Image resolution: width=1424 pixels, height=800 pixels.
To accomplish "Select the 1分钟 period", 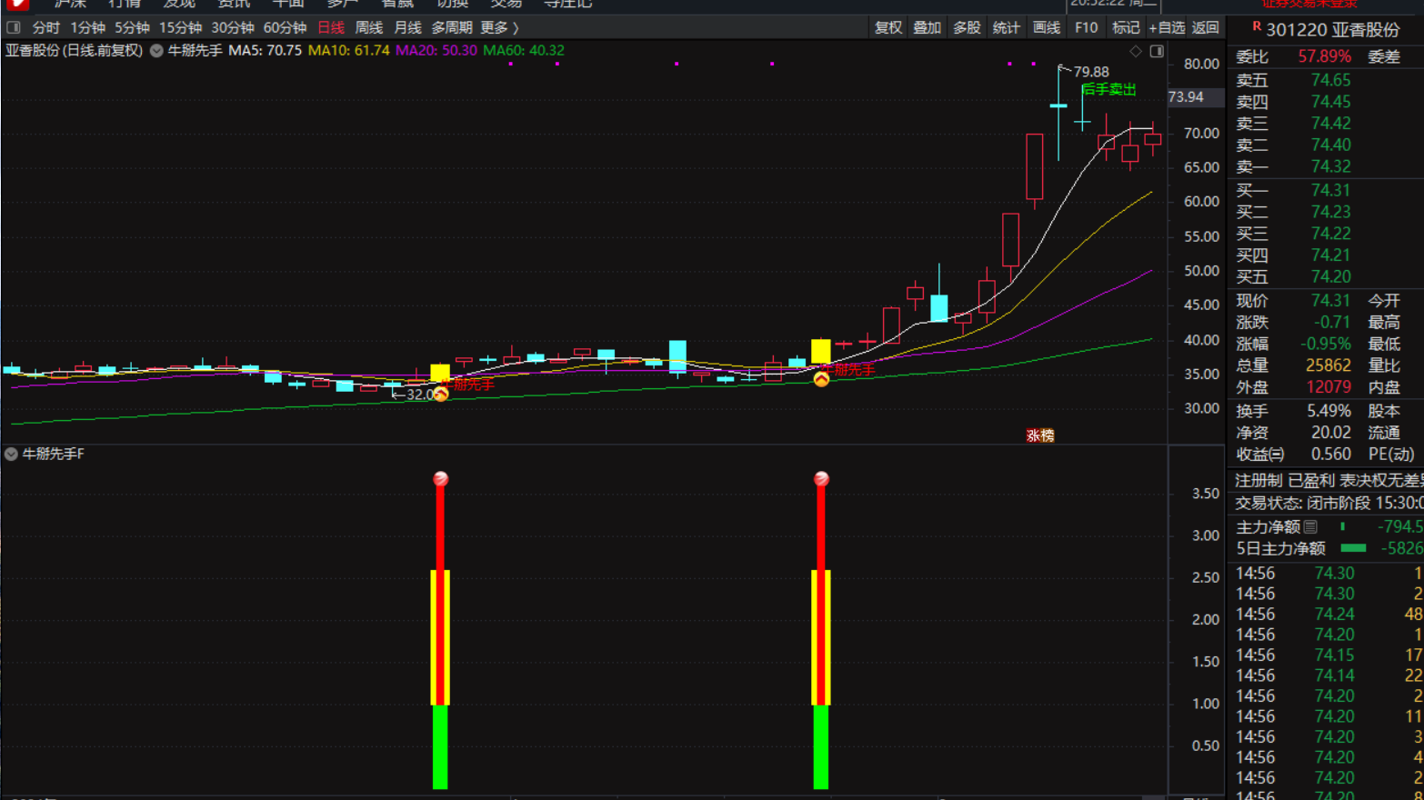I will click(x=87, y=28).
